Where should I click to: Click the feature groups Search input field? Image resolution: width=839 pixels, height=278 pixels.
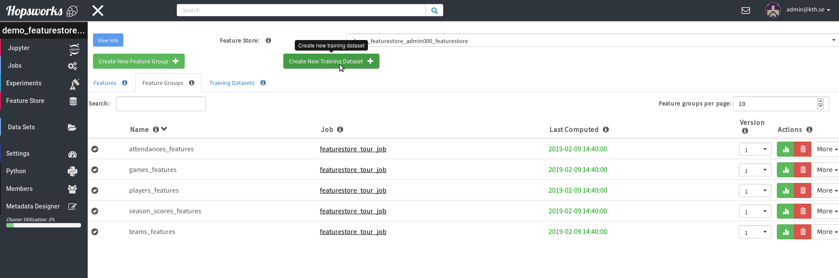(161, 104)
